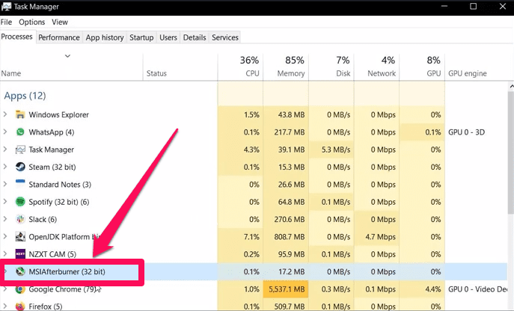Click the scrollbar up arrow
This screenshot has width=514, height=311.
pyautogui.click(x=511, y=86)
